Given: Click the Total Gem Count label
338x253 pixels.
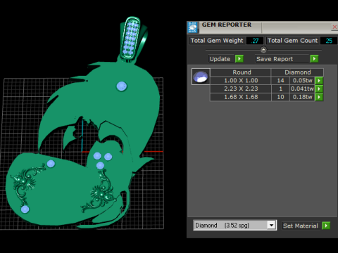Looking at the screenshot, I should [x=292, y=41].
